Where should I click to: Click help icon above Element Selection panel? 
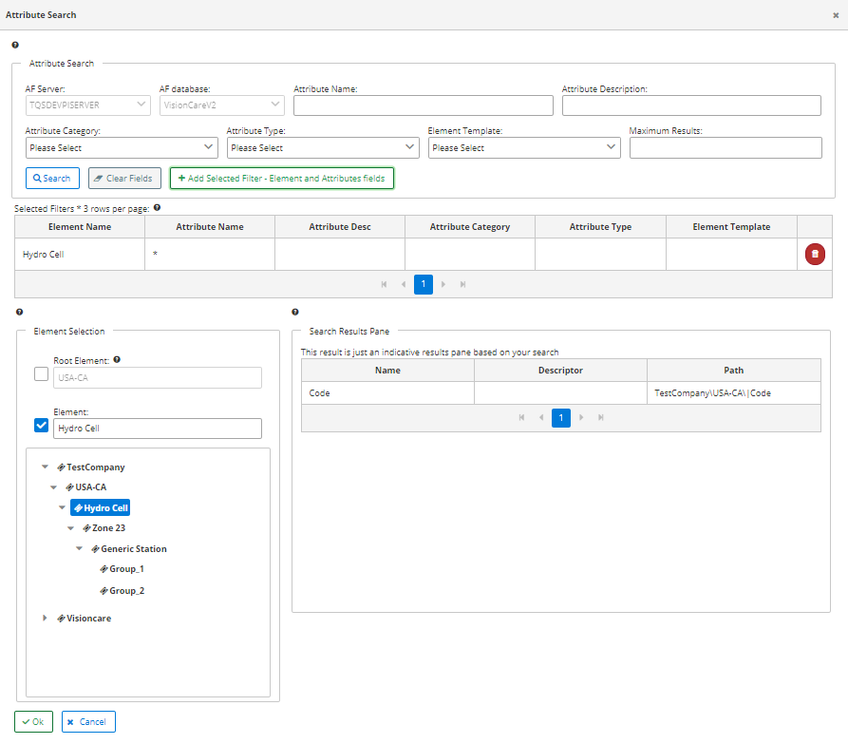coord(19,312)
